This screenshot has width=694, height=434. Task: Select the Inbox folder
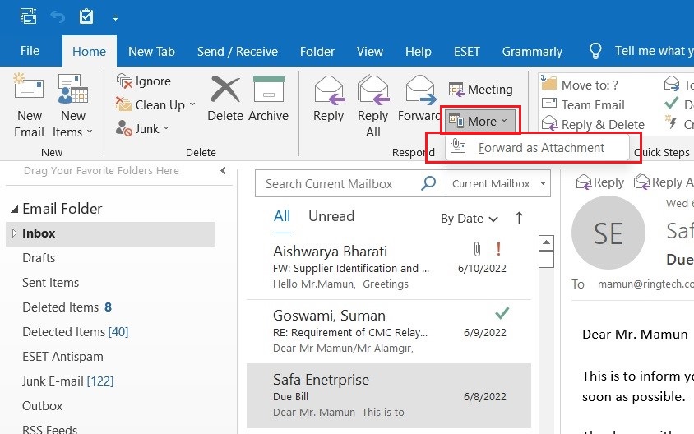[x=111, y=233]
